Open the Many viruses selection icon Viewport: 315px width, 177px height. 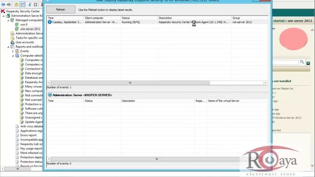(22, 87)
